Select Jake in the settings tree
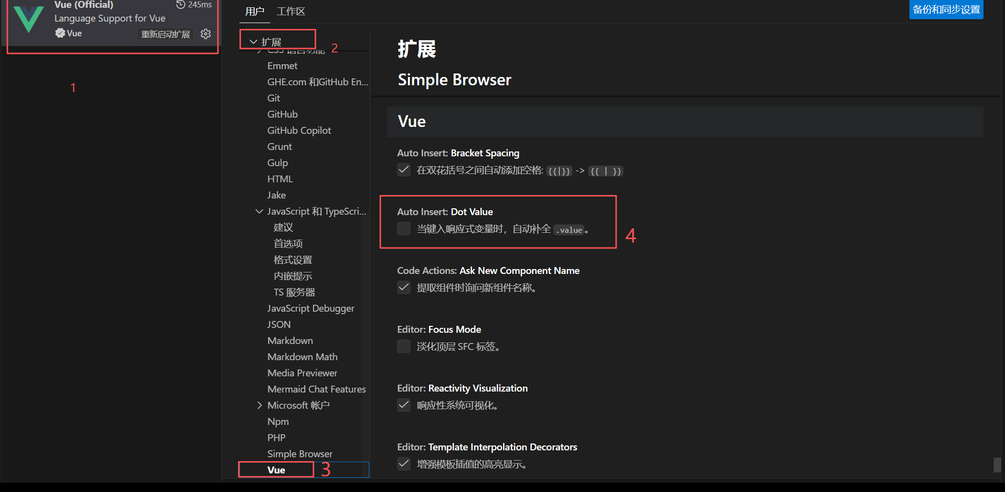This screenshot has height=492, width=1005. 276,195
